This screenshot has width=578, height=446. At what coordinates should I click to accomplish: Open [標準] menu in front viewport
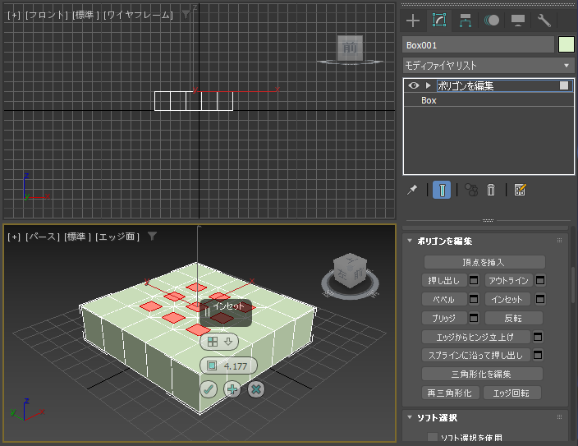coord(86,15)
